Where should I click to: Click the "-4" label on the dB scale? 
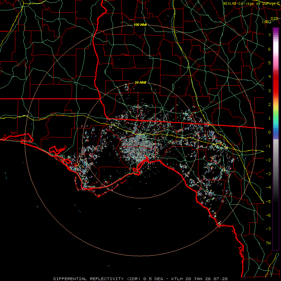[268, 188]
